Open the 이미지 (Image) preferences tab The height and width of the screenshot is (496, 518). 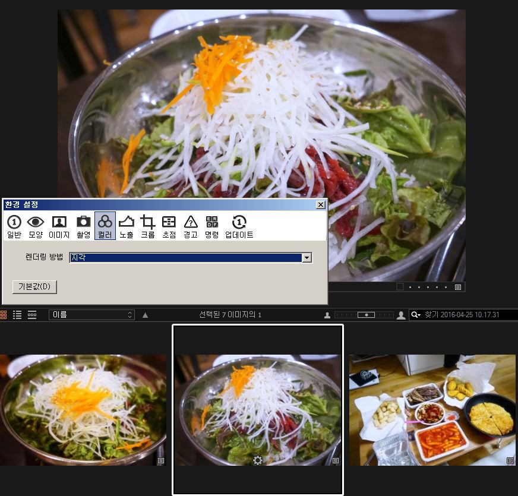click(59, 226)
